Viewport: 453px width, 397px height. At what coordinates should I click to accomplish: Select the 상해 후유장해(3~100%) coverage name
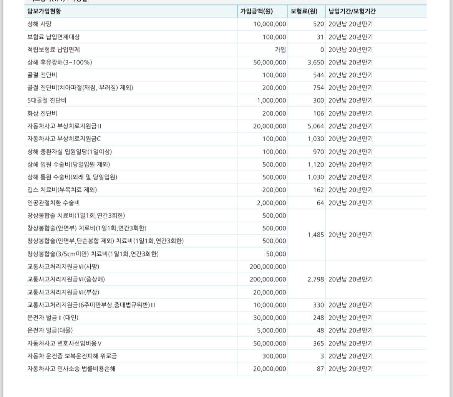click(60, 62)
